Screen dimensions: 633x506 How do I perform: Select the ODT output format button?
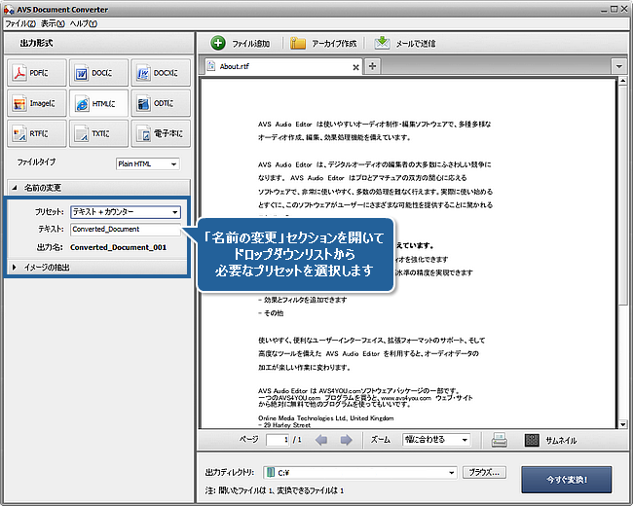pos(161,103)
